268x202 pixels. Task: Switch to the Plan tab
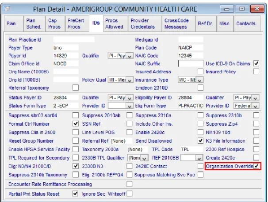[x=14, y=23]
